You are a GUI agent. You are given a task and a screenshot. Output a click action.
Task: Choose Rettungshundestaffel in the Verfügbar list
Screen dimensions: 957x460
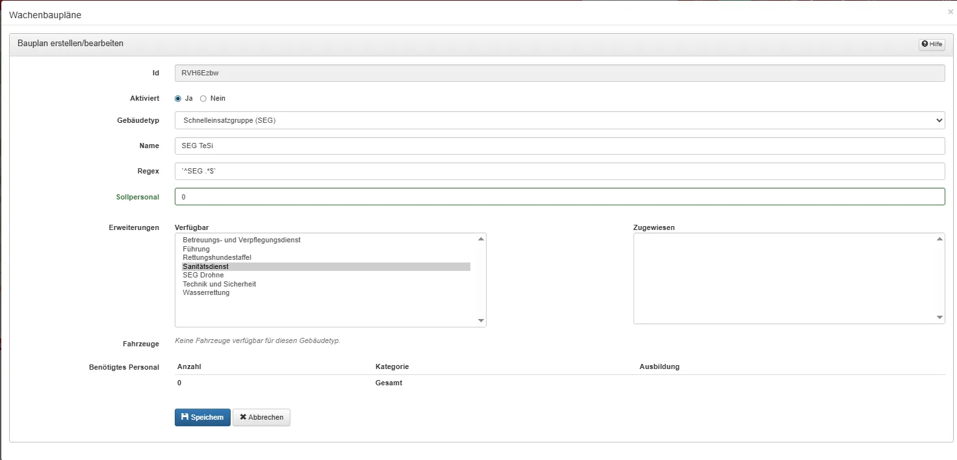(216, 257)
